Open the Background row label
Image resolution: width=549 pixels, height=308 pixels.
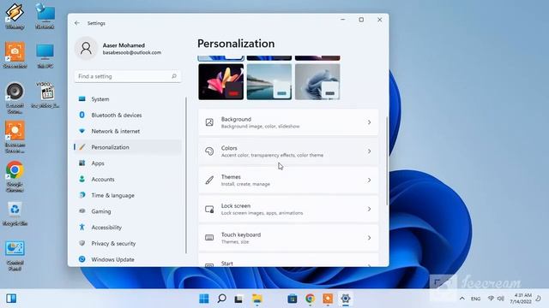pyautogui.click(x=236, y=119)
